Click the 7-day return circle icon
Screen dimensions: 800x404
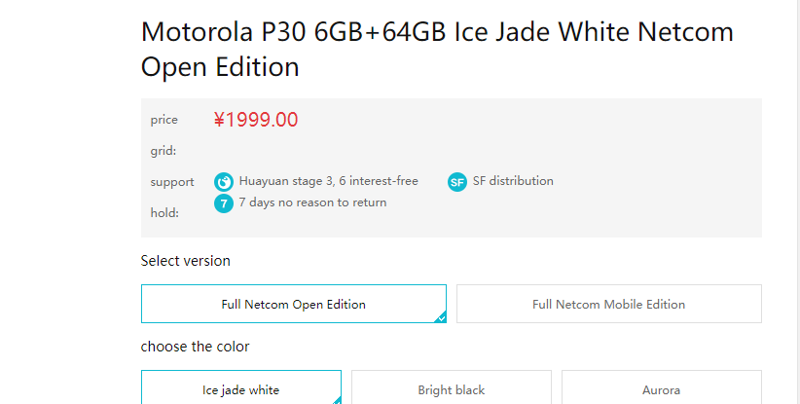point(224,203)
